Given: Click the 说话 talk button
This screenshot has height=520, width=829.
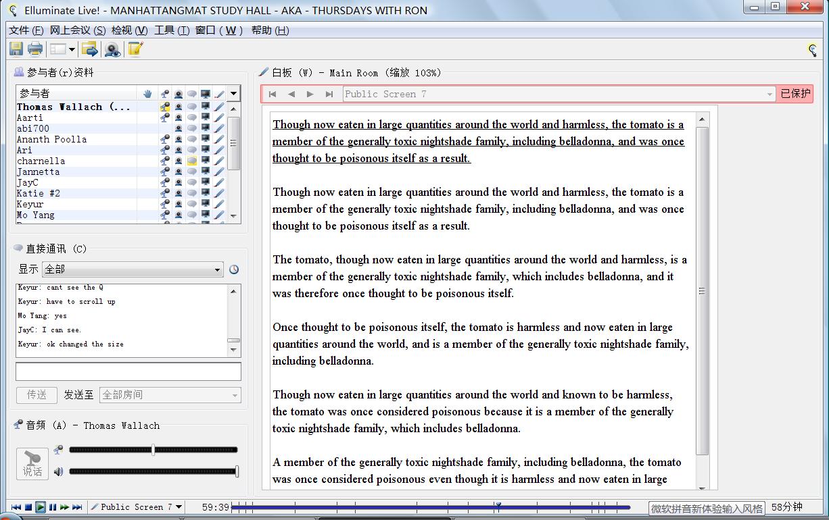Looking at the screenshot, I should coord(32,464).
